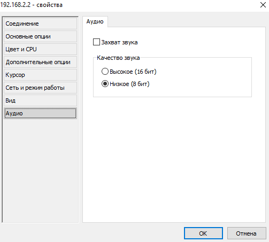Go to Основные опции section

[40, 36]
